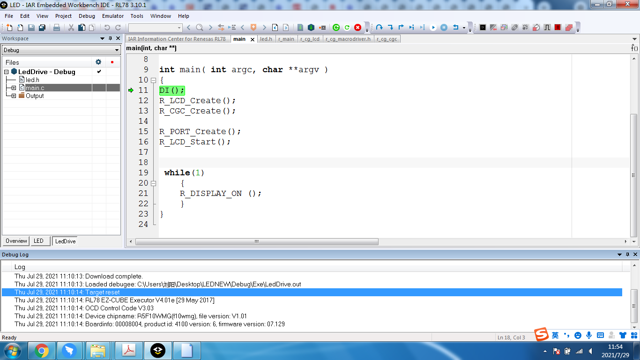
Task: Open the Windows Start menu
Action: tap(12, 351)
